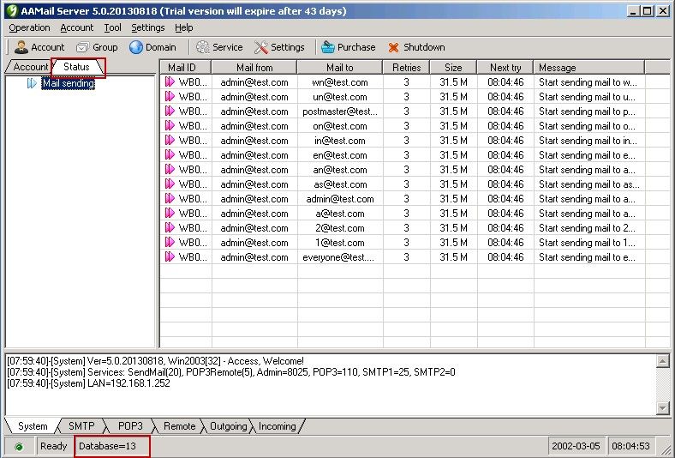The image size is (675, 458).
Task: Click log scrollbar up arrow
Action: [662, 361]
